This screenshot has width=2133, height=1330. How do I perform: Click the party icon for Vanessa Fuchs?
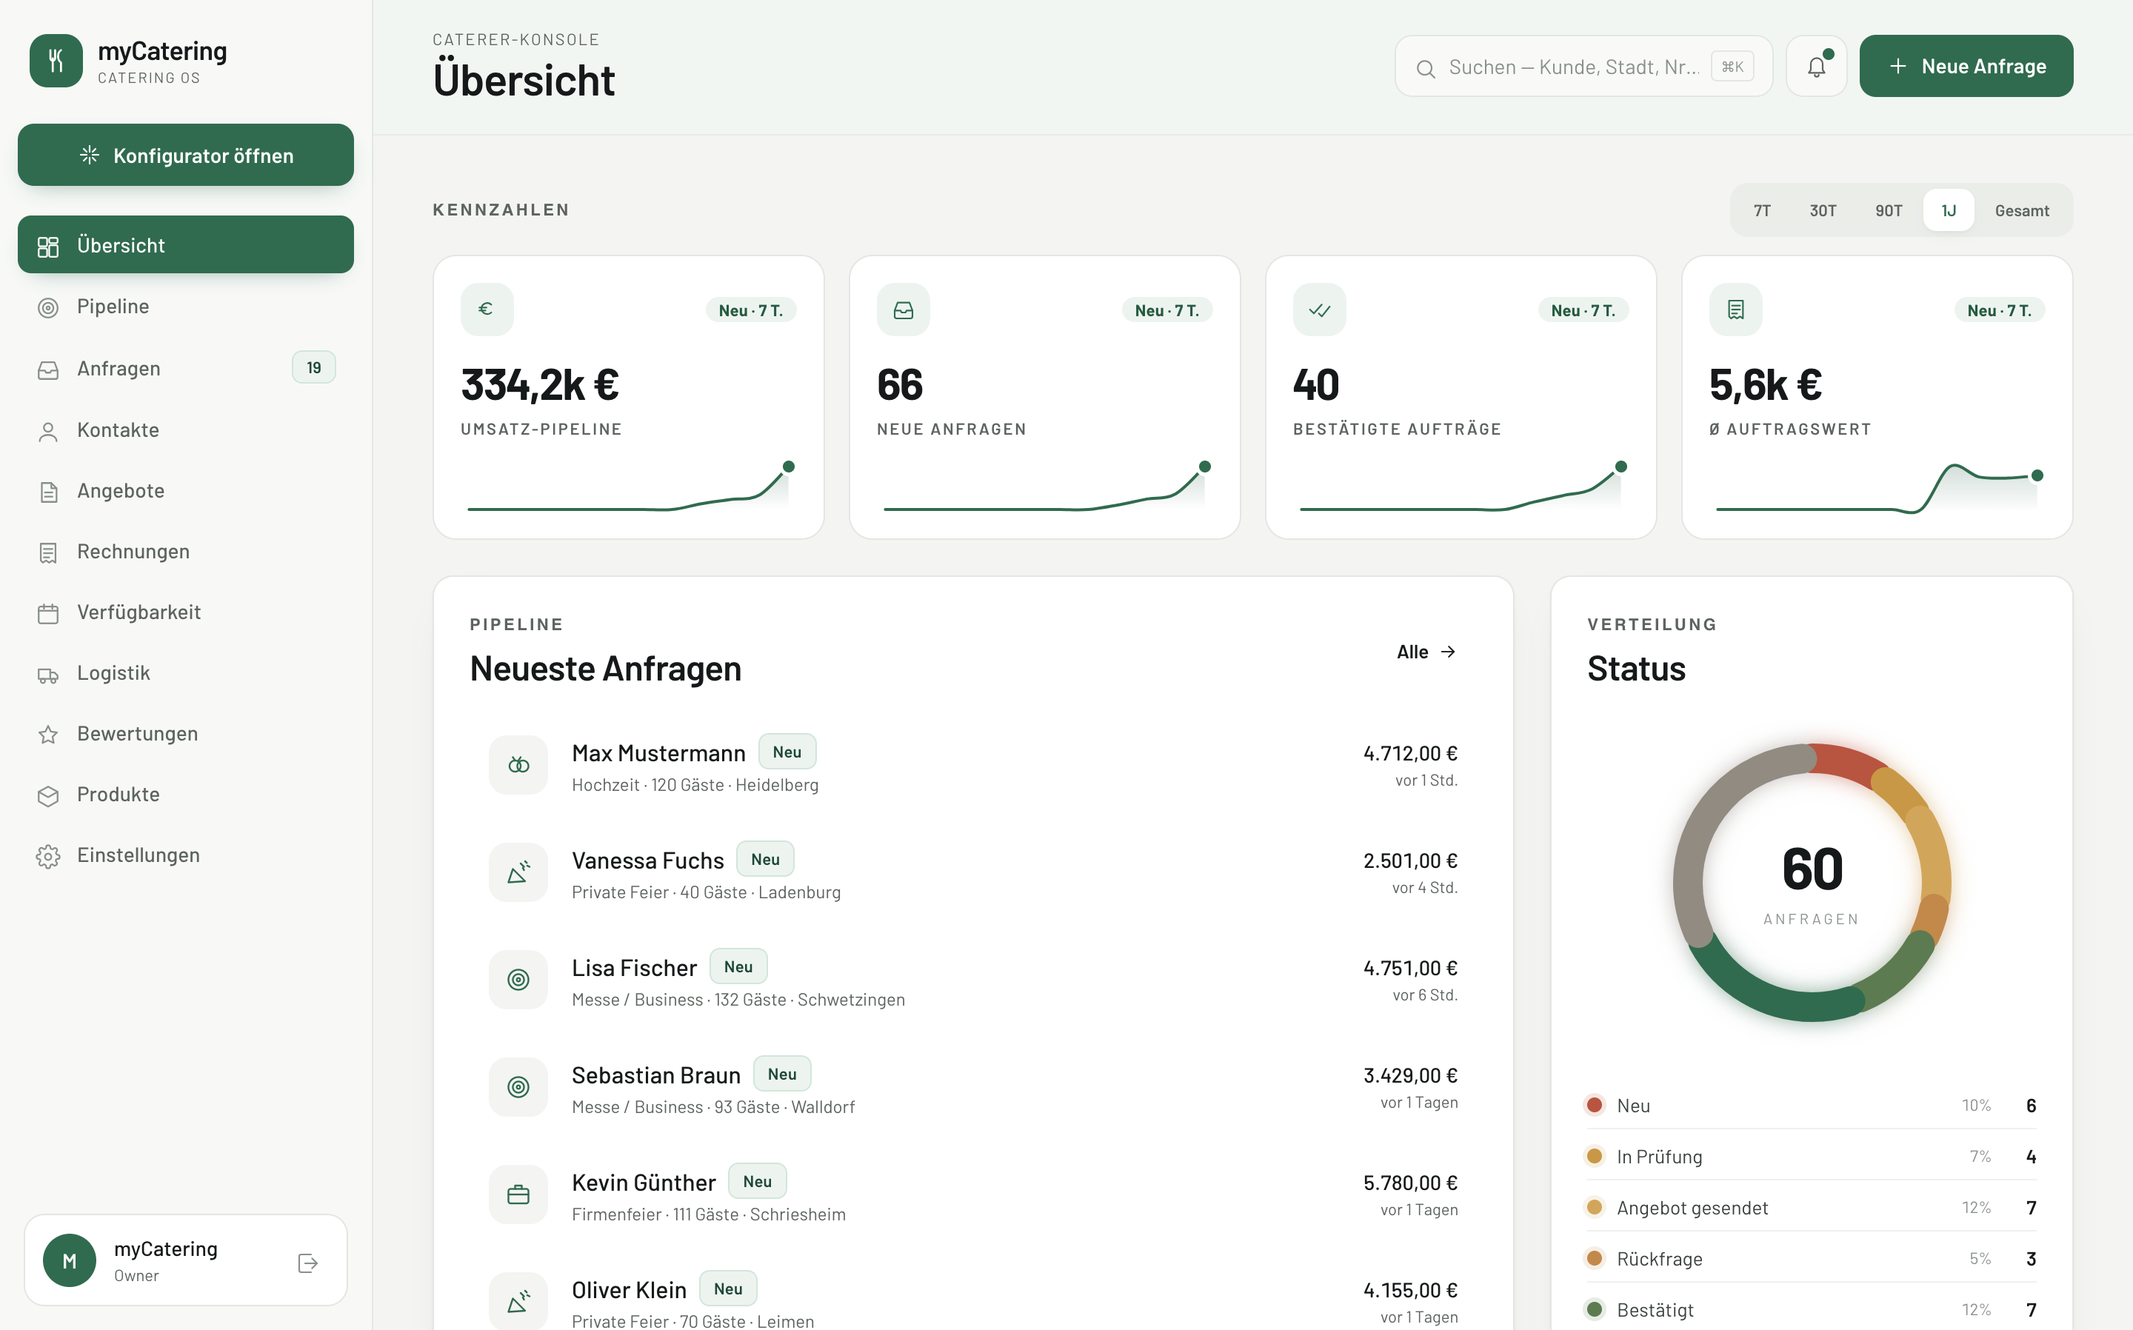coord(518,872)
